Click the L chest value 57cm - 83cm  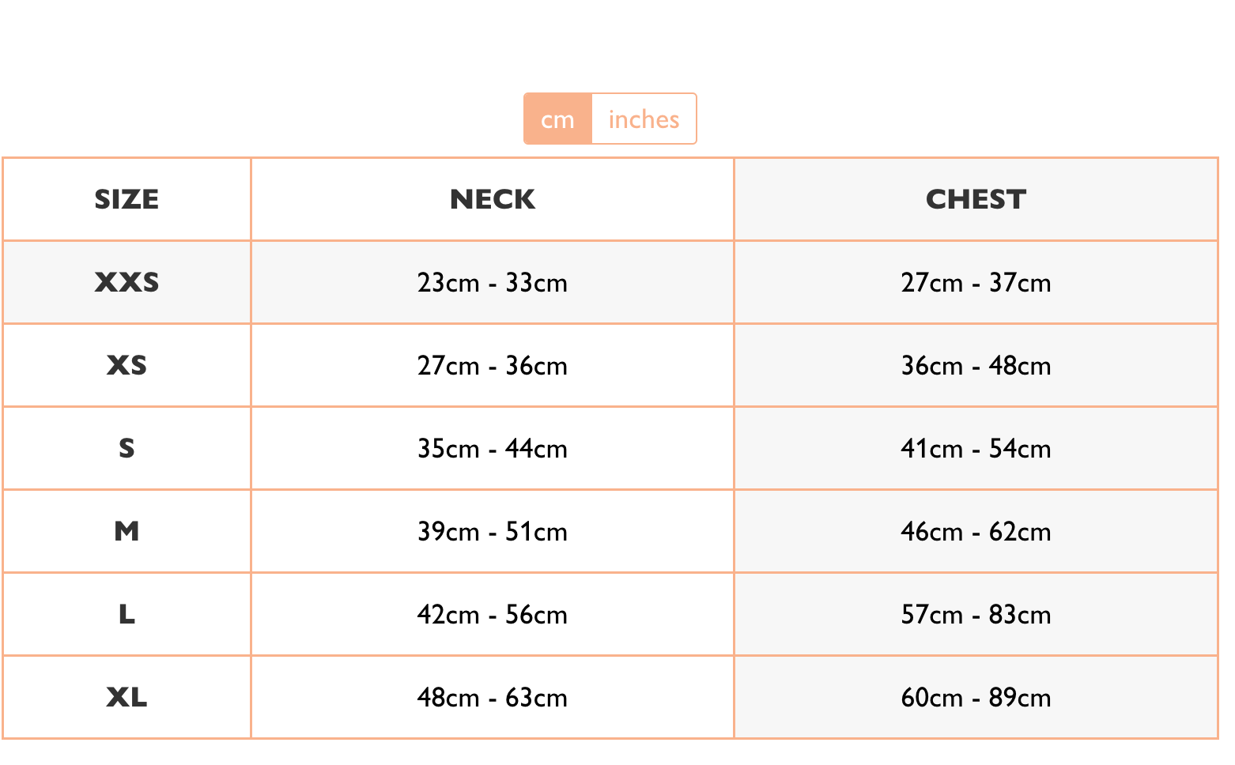(x=976, y=615)
